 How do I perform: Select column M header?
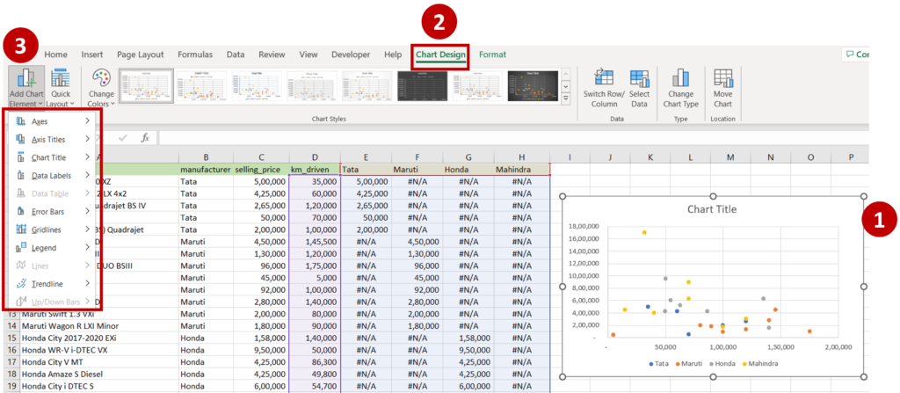[x=729, y=157]
